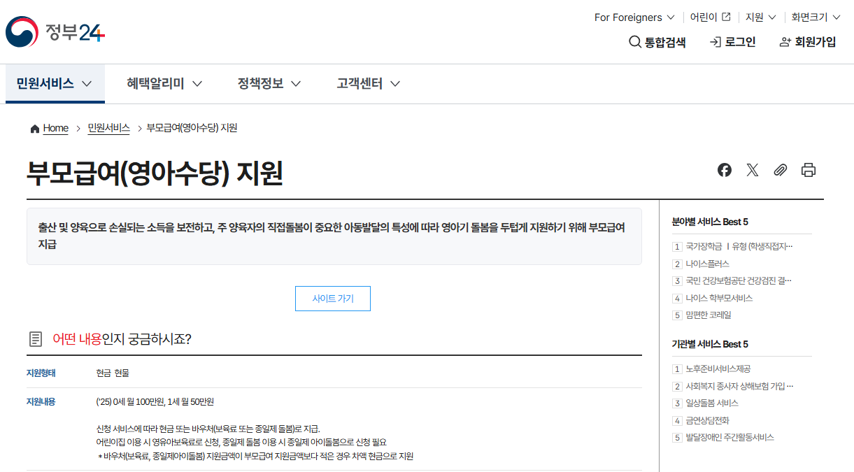Share the page via the Facebook icon
Viewport: 854px width, 472px height.
725,169
